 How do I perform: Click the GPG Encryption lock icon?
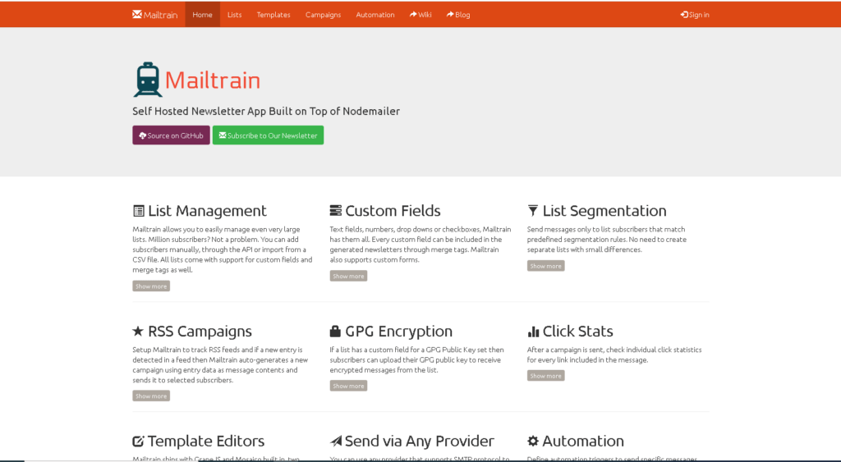[335, 332]
